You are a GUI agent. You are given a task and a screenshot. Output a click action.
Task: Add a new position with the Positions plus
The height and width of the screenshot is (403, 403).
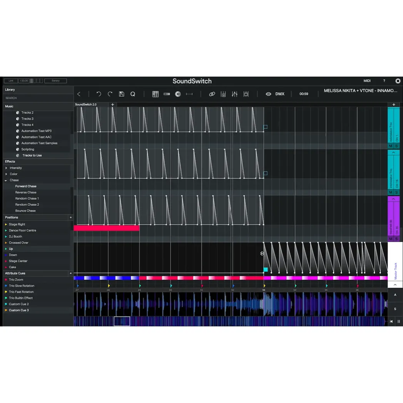coord(71,217)
